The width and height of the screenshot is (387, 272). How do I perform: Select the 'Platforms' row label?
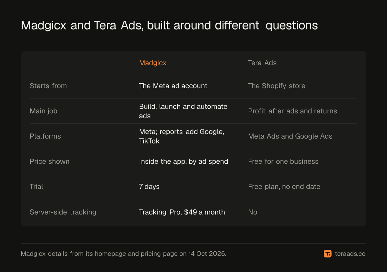[45, 136]
